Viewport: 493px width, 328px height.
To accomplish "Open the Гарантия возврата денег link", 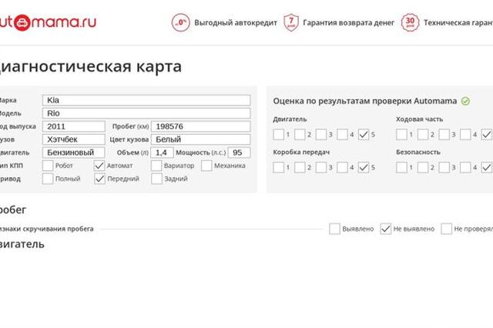I will [x=348, y=22].
